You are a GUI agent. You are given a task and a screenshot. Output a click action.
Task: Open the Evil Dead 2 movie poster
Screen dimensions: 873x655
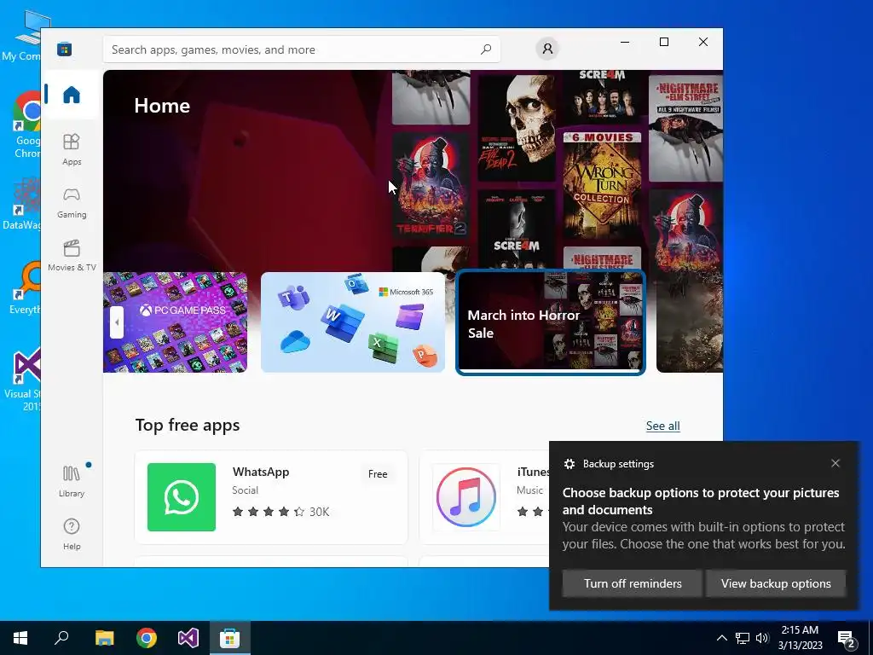tap(516, 128)
